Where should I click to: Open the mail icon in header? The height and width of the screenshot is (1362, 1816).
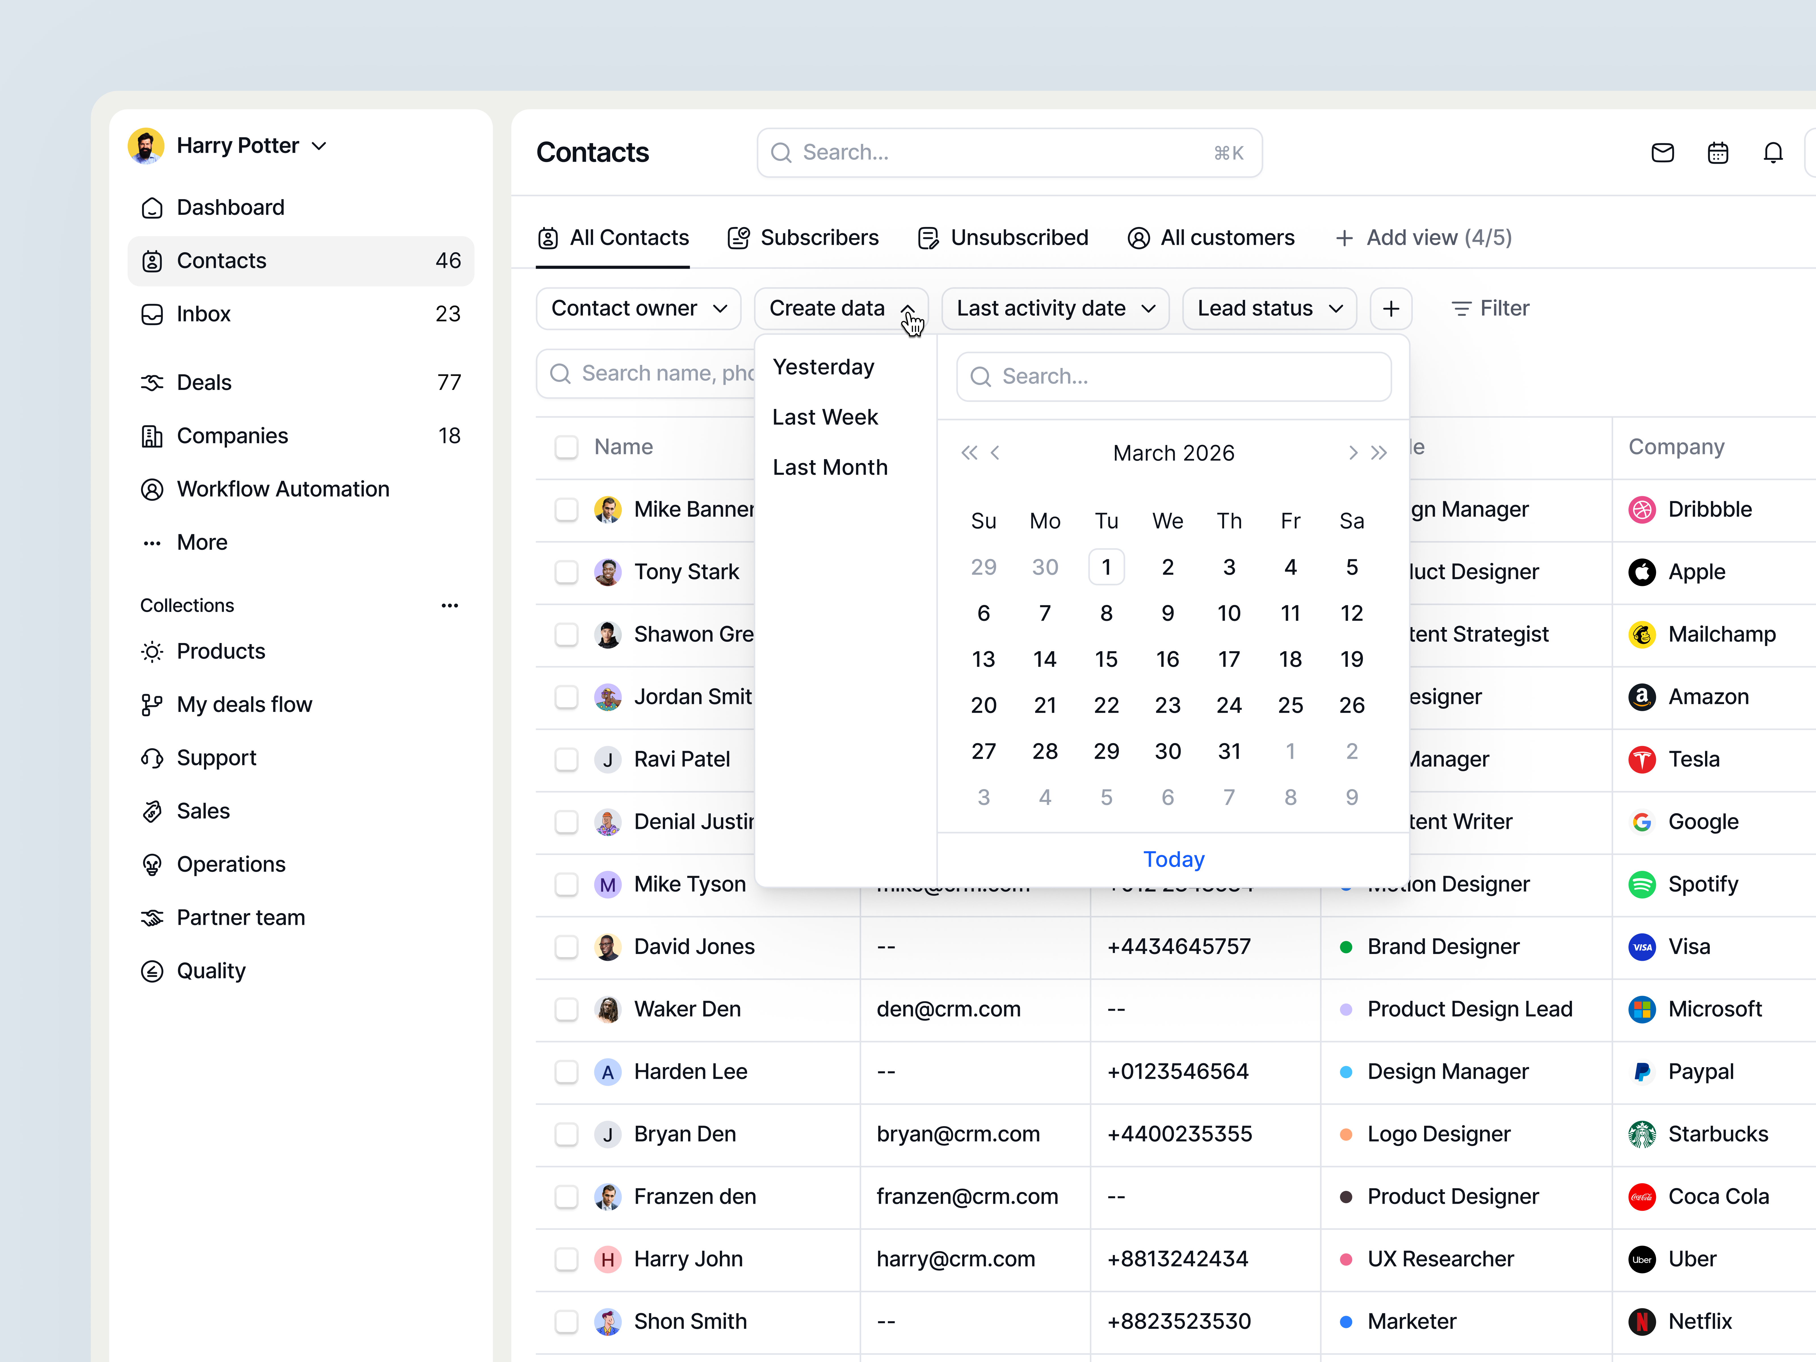[1662, 153]
